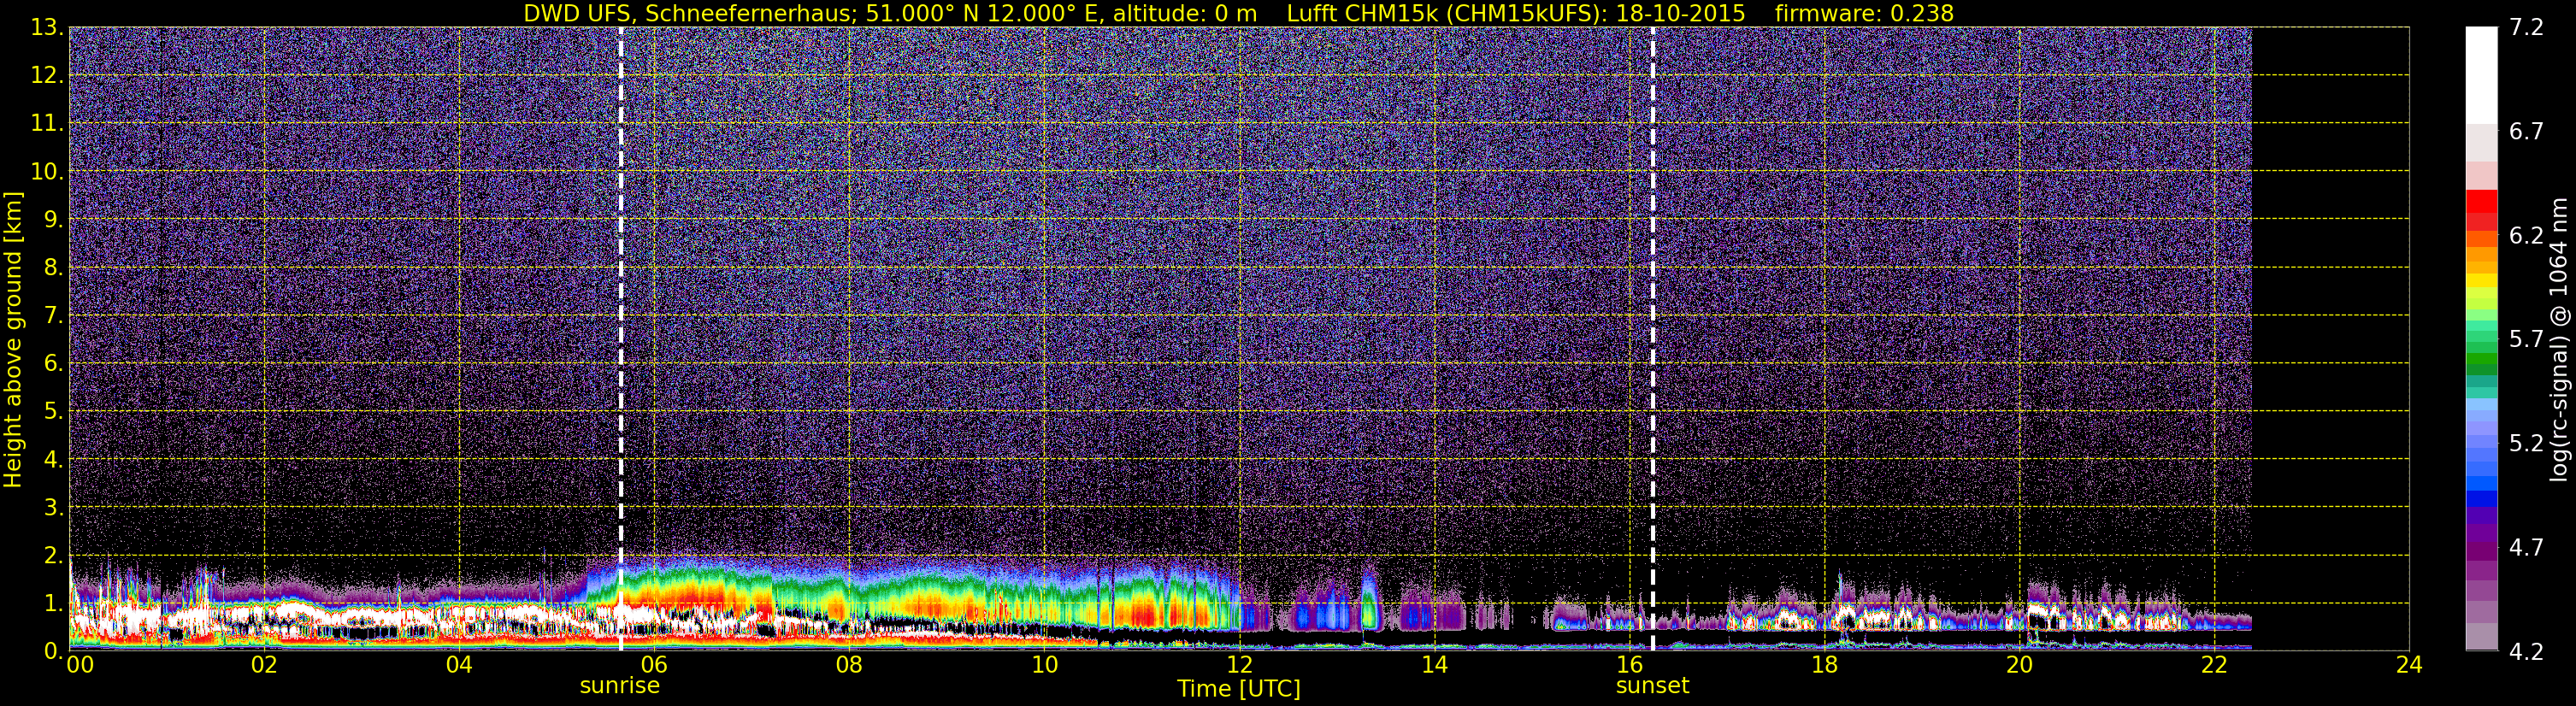
Task: Click the time axis tick label 06
Action: pyautogui.click(x=654, y=665)
